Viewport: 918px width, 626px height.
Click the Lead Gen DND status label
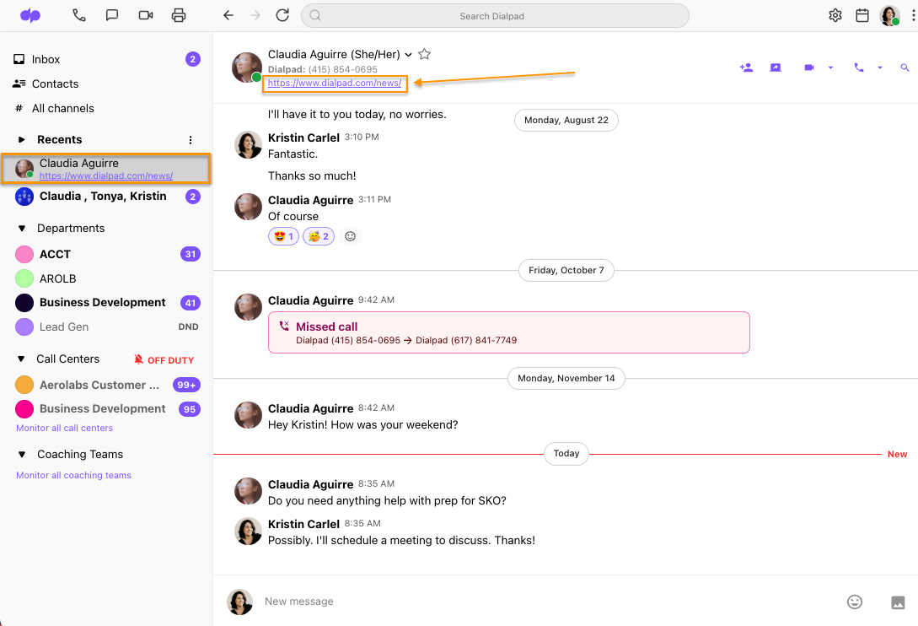pyautogui.click(x=189, y=326)
